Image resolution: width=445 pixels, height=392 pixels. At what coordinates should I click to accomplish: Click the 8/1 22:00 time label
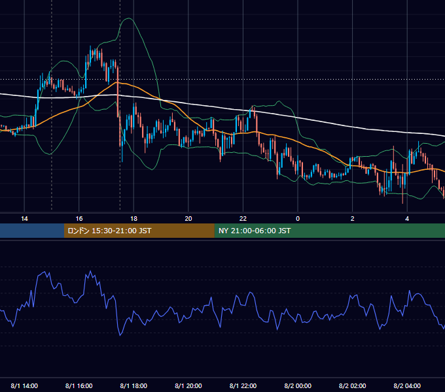tap(243, 385)
